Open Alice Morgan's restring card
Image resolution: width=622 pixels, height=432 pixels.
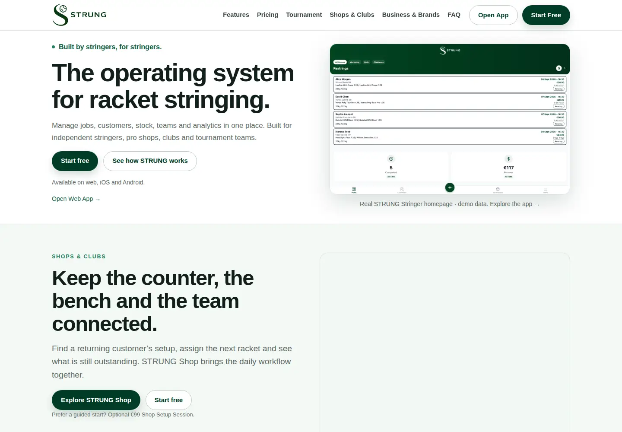click(450, 84)
